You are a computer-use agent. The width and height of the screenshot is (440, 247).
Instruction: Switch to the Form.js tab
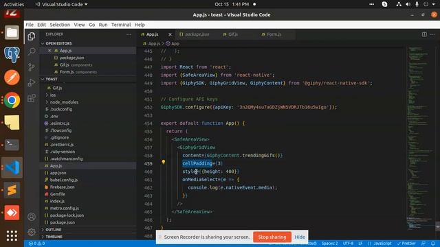coord(274,34)
